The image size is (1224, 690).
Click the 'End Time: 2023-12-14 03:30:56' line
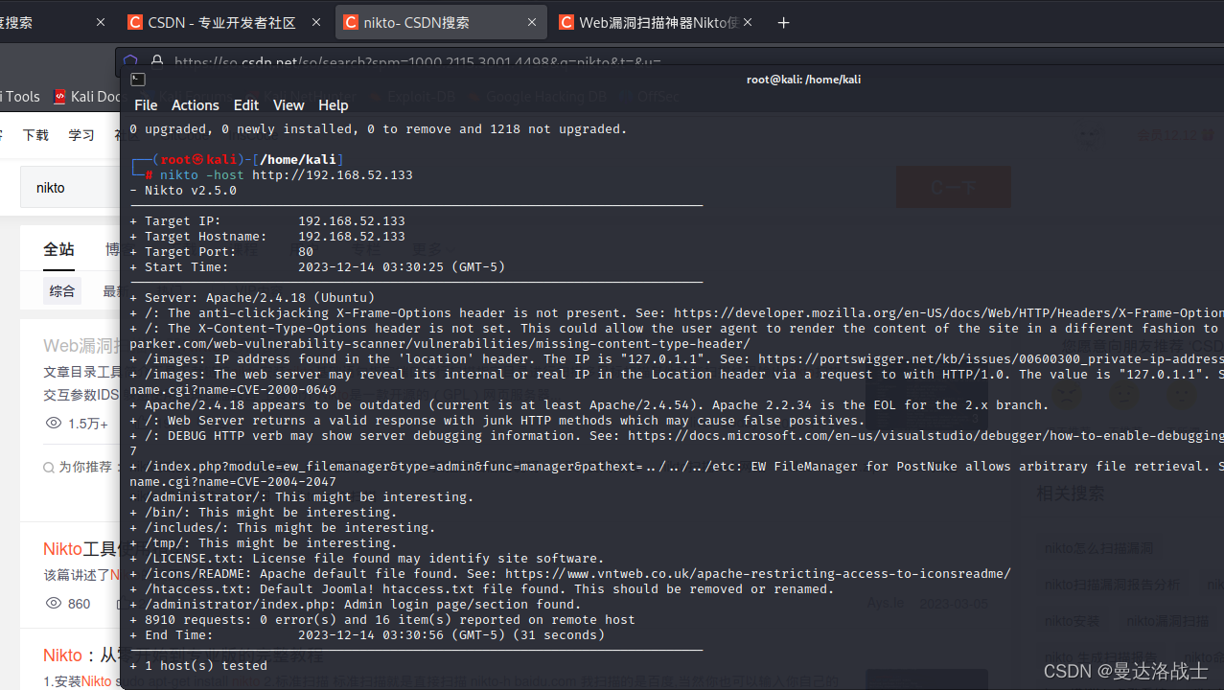pos(367,635)
